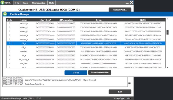The width and height of the screenshot is (173, 100).
Task: Open the File menu
Action: [17, 3]
